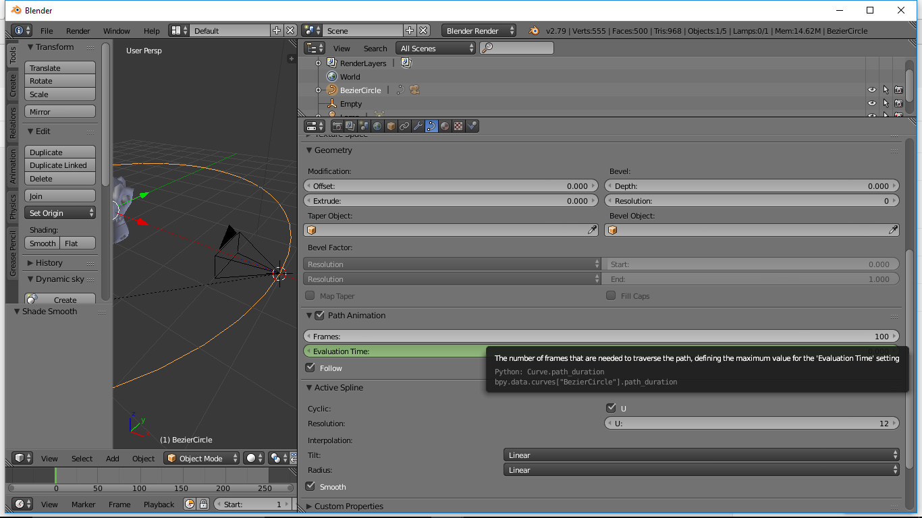Click the Duplicate Linked button

(59, 165)
